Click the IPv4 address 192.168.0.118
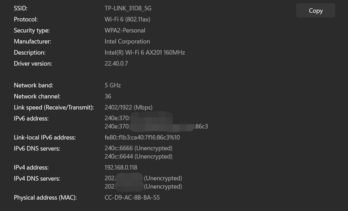The width and height of the screenshot is (348, 211). pos(121,167)
